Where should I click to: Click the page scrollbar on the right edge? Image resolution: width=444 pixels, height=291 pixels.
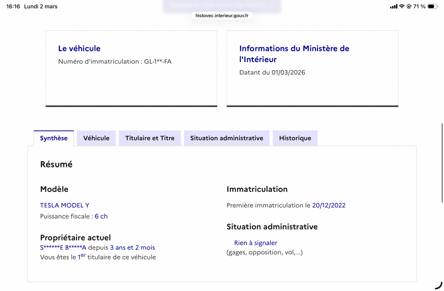pyautogui.click(x=442, y=163)
